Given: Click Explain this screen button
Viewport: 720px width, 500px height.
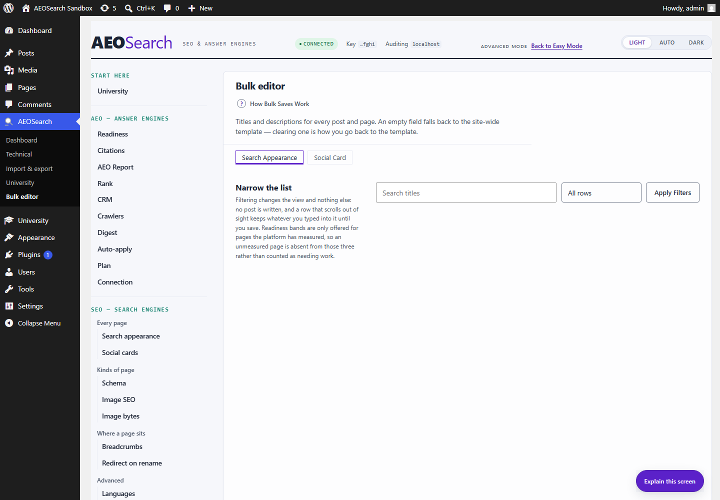Looking at the screenshot, I should pos(669,481).
